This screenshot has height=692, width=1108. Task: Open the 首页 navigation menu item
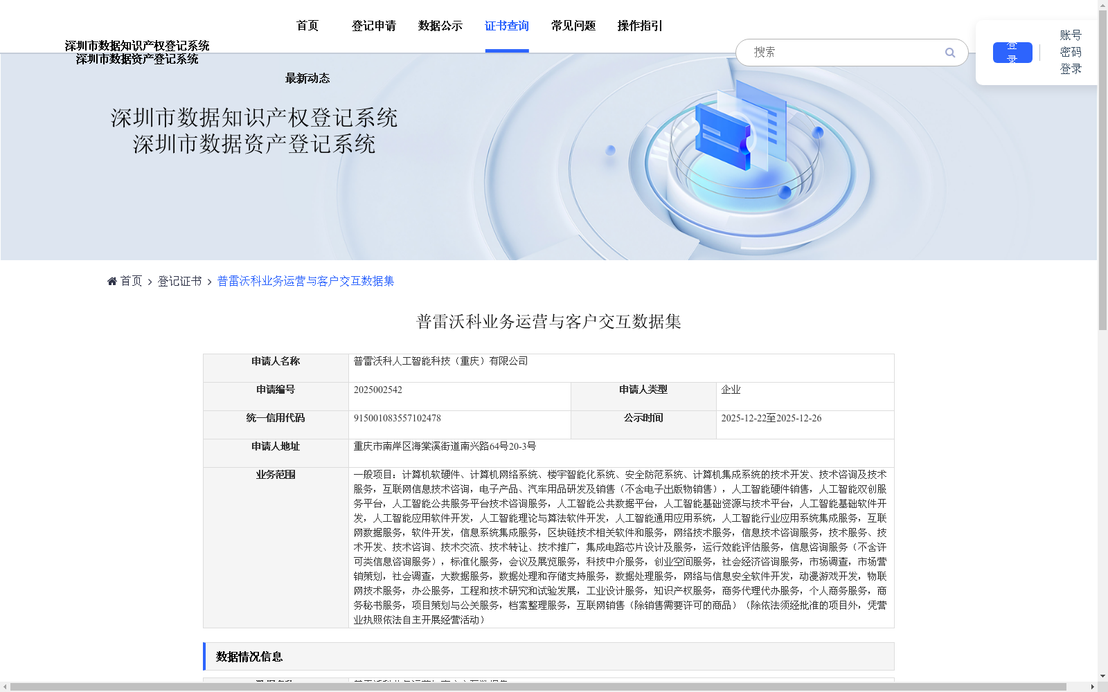tap(307, 26)
